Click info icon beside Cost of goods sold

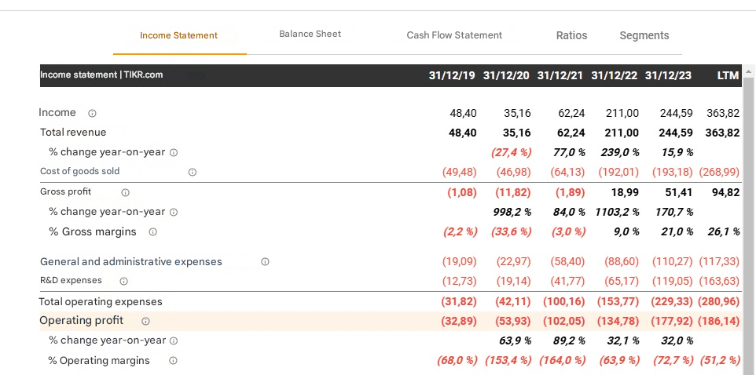click(x=193, y=172)
